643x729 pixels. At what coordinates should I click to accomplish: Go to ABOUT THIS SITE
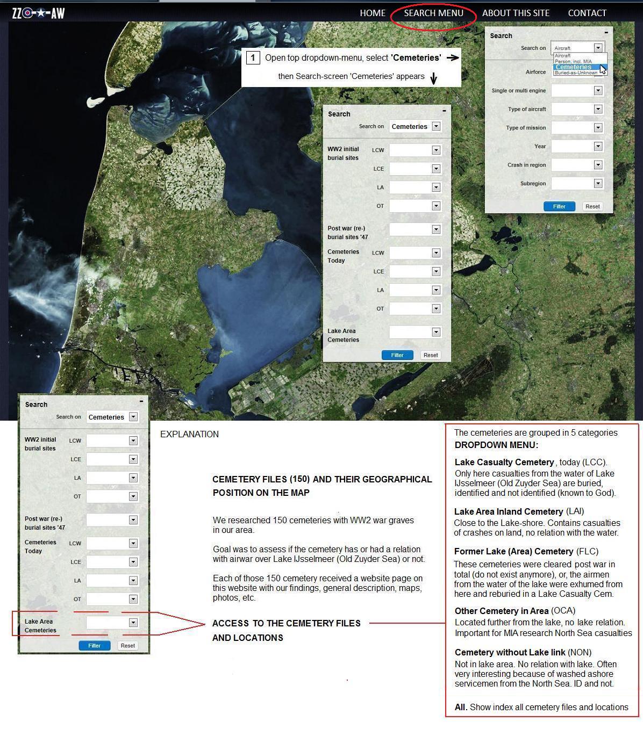click(515, 13)
